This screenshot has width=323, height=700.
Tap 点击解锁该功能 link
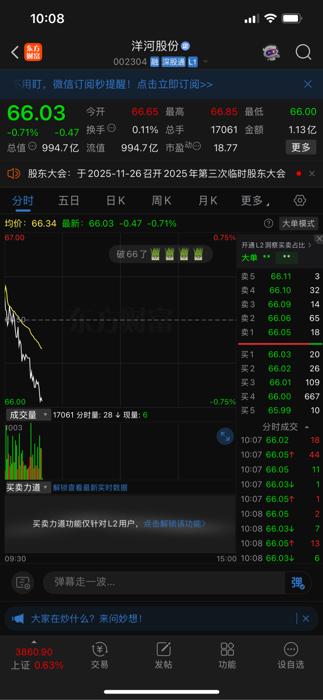175,524
